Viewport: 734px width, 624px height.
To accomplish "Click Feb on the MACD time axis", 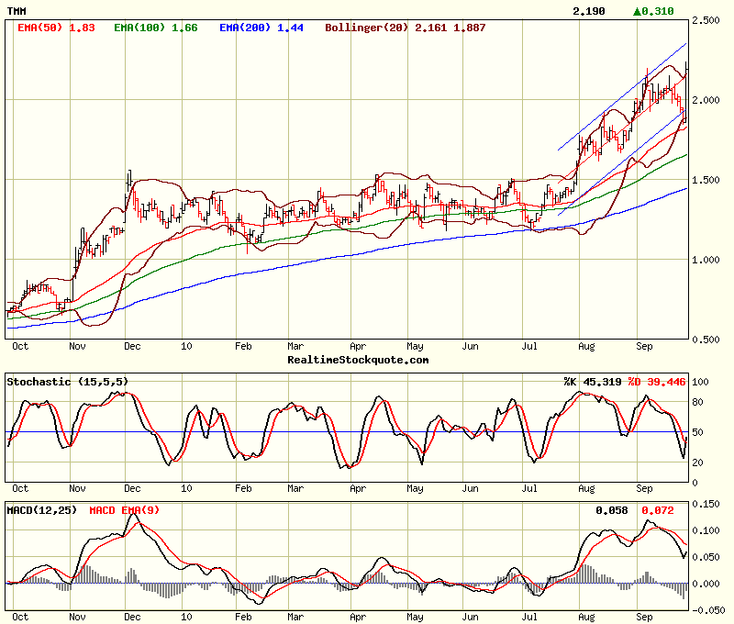I will tap(243, 617).
